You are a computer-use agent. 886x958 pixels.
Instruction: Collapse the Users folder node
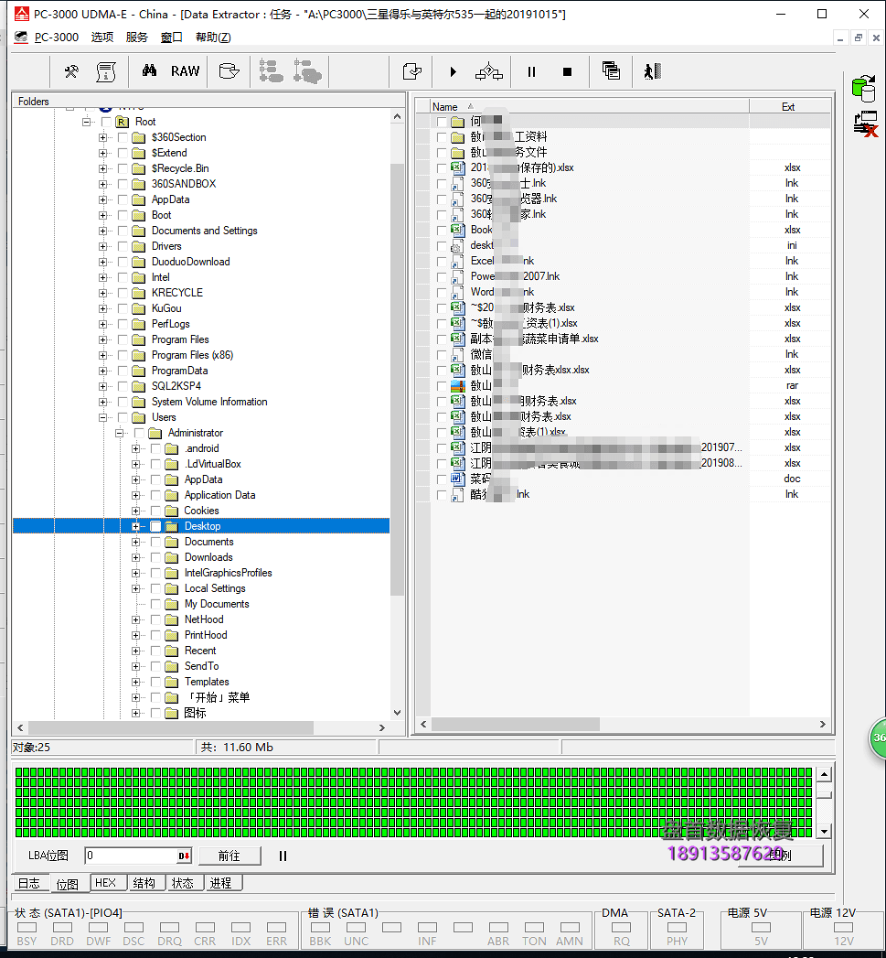(102, 418)
